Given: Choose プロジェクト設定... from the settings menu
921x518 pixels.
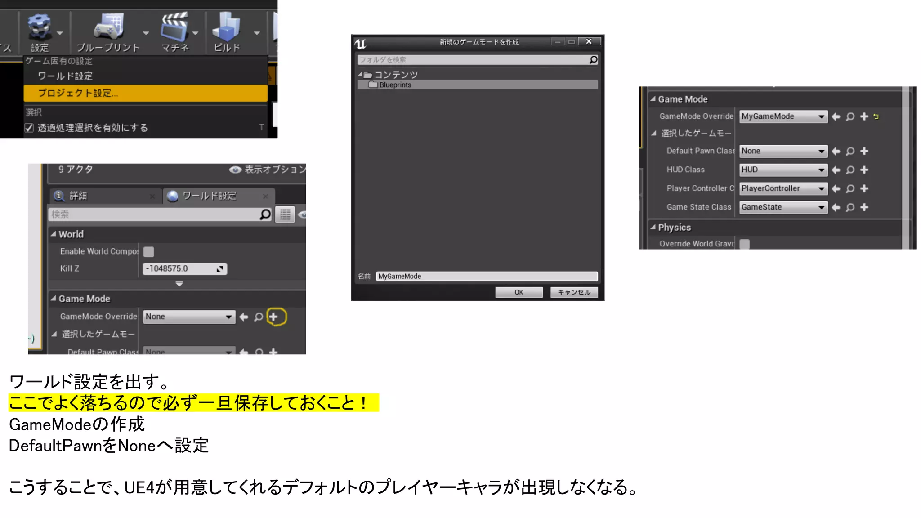Looking at the screenshot, I should click(x=145, y=93).
